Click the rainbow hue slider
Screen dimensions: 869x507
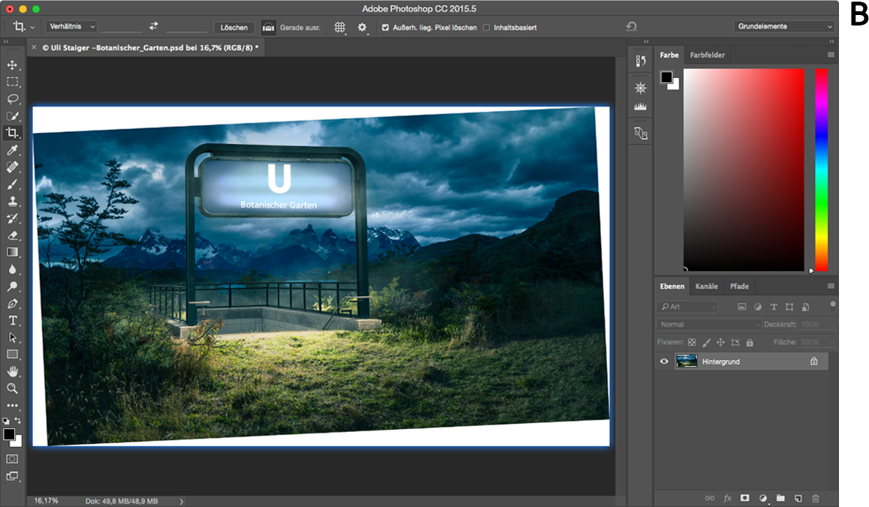[822, 170]
